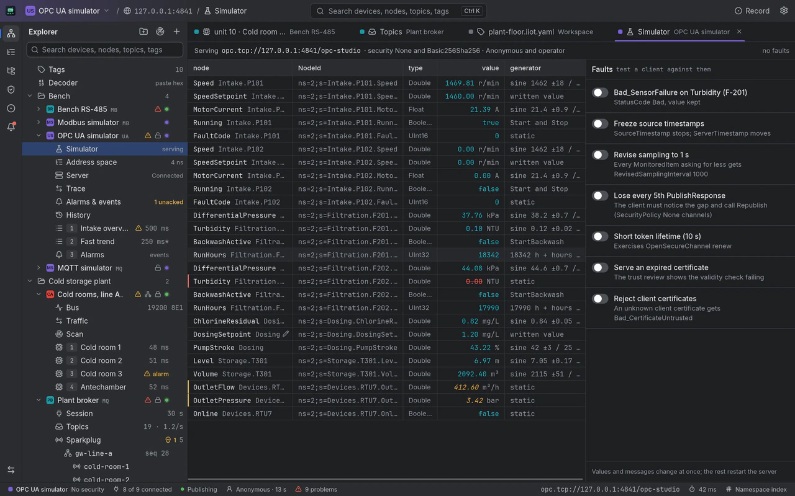Click the Tags label icon in Explorer
The image size is (795, 496).
[x=42, y=69]
